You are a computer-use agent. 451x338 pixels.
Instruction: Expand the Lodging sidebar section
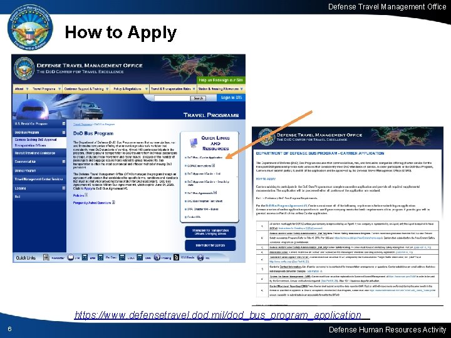pyautogui.click(x=63, y=188)
